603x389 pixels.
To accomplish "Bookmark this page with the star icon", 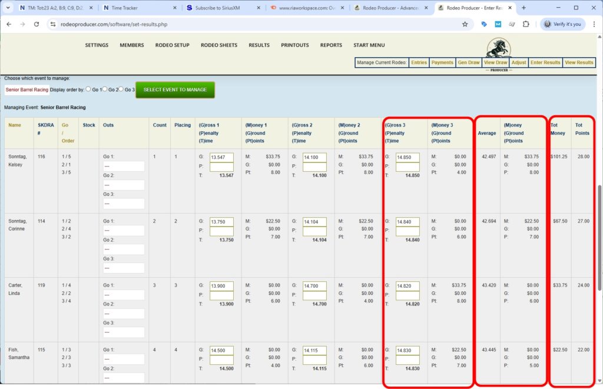I will [465, 24].
